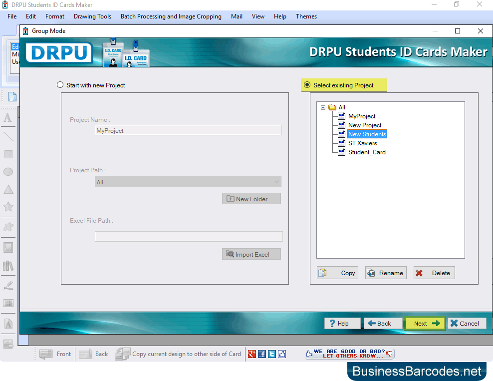Select Start with new Project option

pos(60,85)
